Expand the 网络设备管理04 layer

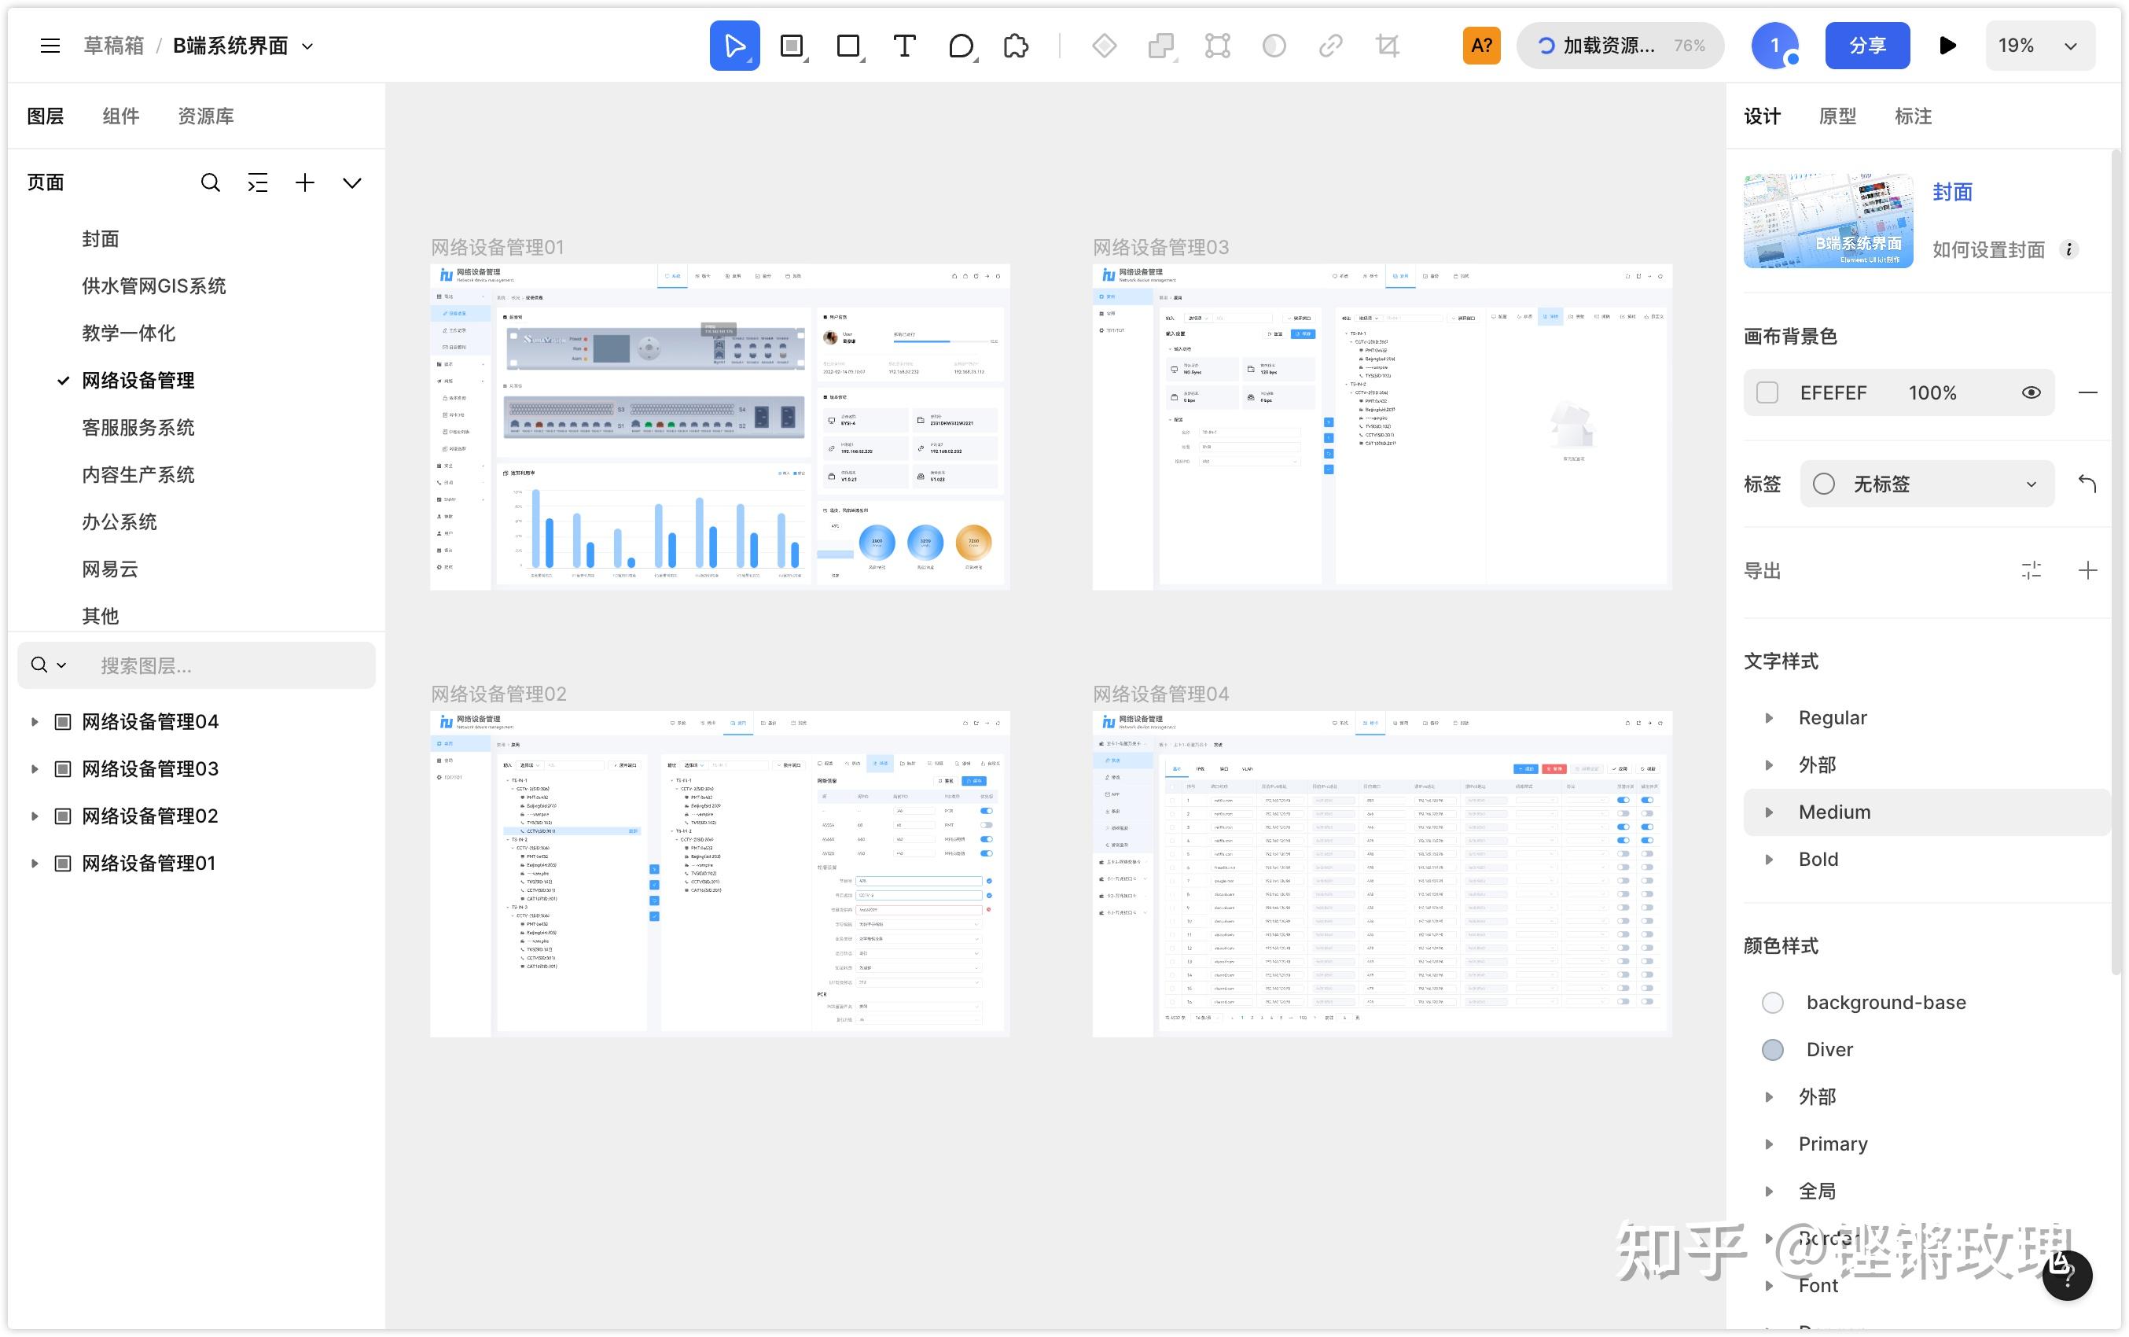click(x=35, y=721)
